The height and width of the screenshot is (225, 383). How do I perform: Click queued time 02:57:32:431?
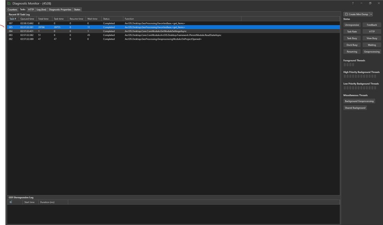pyautogui.click(x=27, y=31)
